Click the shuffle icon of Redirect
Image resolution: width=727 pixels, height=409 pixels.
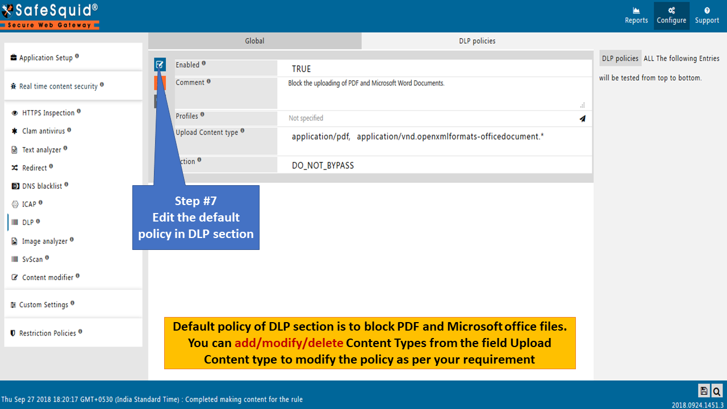[15, 168]
